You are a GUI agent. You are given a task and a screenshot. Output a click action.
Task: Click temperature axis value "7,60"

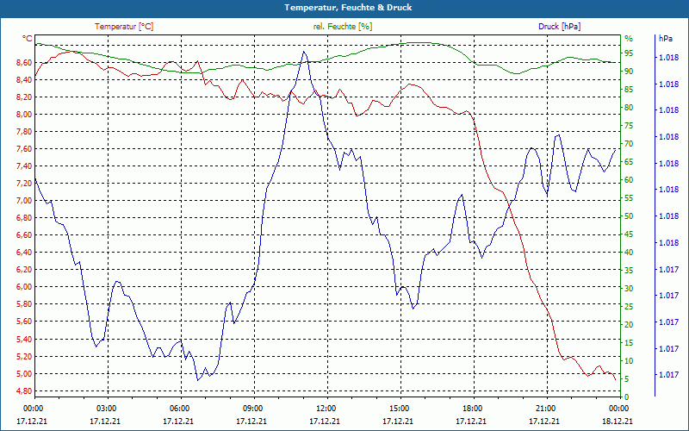[24, 149]
